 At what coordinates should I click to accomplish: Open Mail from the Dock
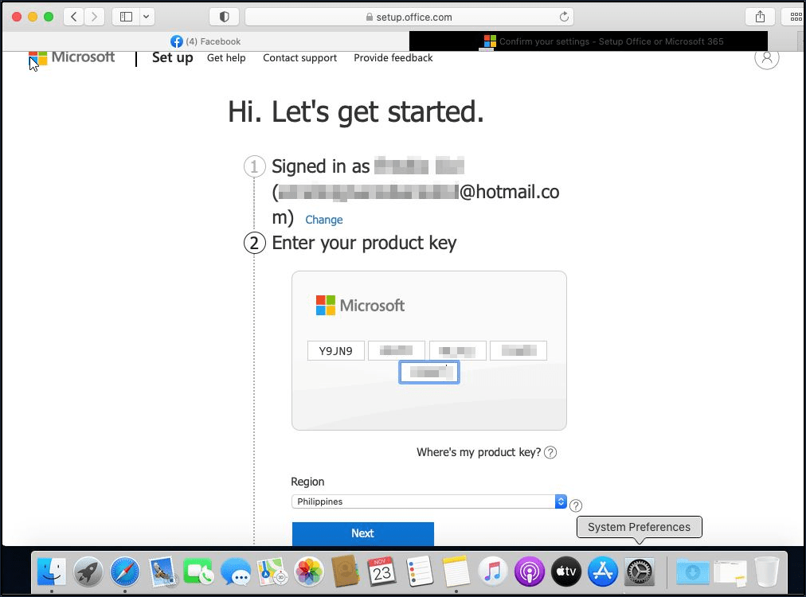(162, 572)
